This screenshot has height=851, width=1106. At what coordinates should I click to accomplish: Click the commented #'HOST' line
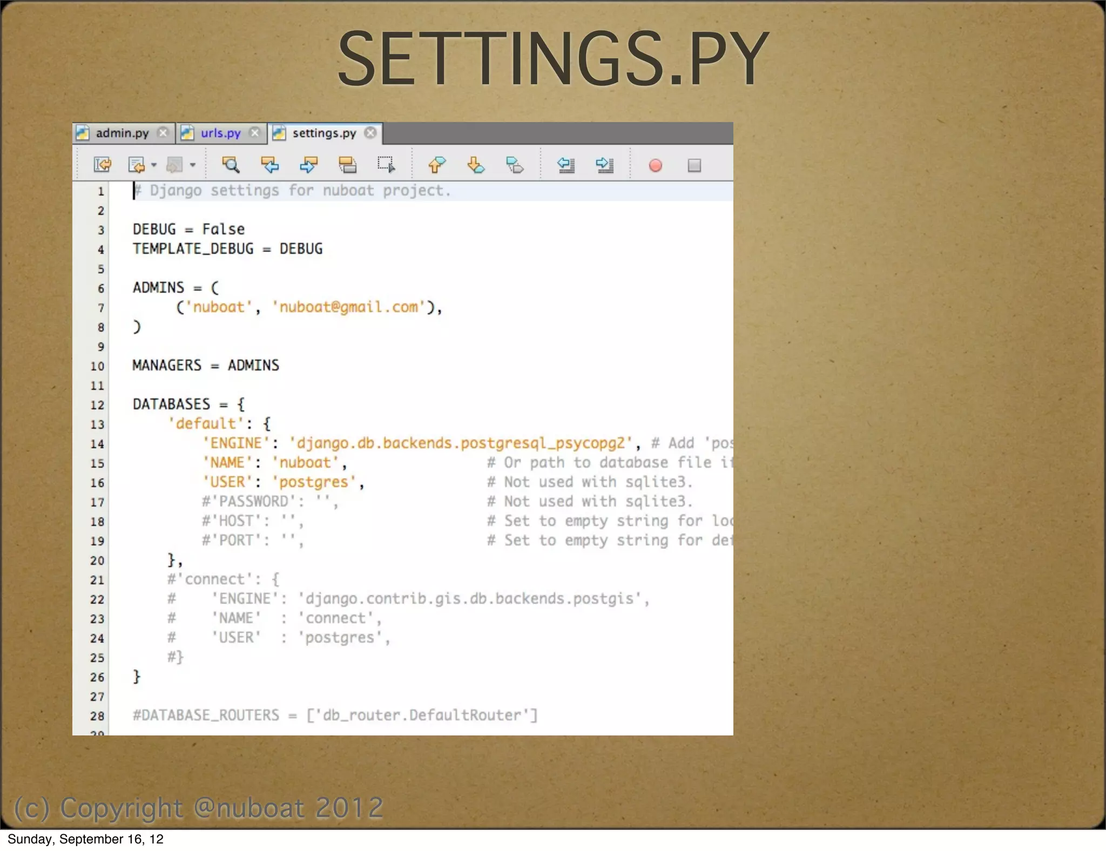[253, 521]
